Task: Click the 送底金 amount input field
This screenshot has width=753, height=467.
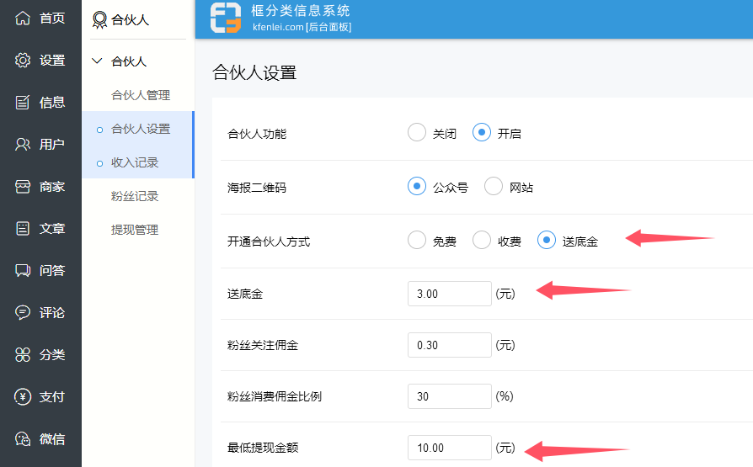Action: [449, 294]
